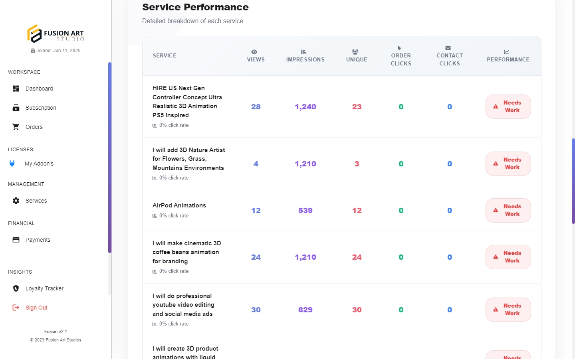Click the Fusion Art Studio logo
Screen dimensions: 575x359
pyautogui.click(x=56, y=34)
